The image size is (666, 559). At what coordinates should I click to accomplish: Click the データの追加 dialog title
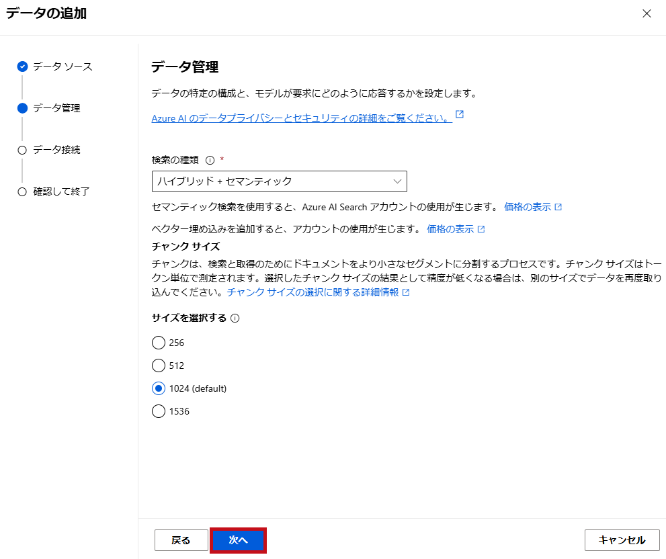coord(46,13)
